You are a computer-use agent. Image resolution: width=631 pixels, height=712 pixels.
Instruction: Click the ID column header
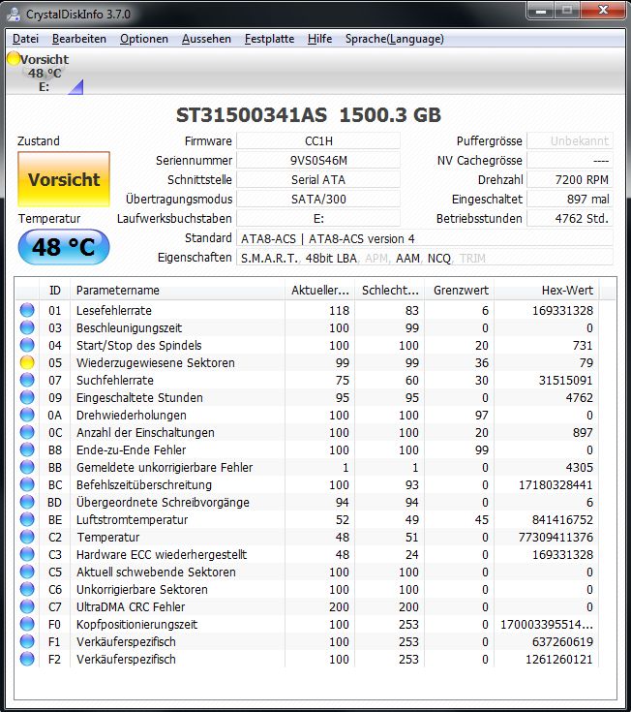(54, 291)
